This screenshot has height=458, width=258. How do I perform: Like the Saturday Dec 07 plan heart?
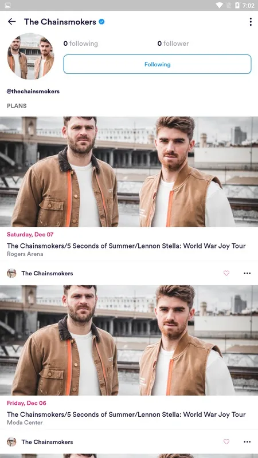coord(226,273)
